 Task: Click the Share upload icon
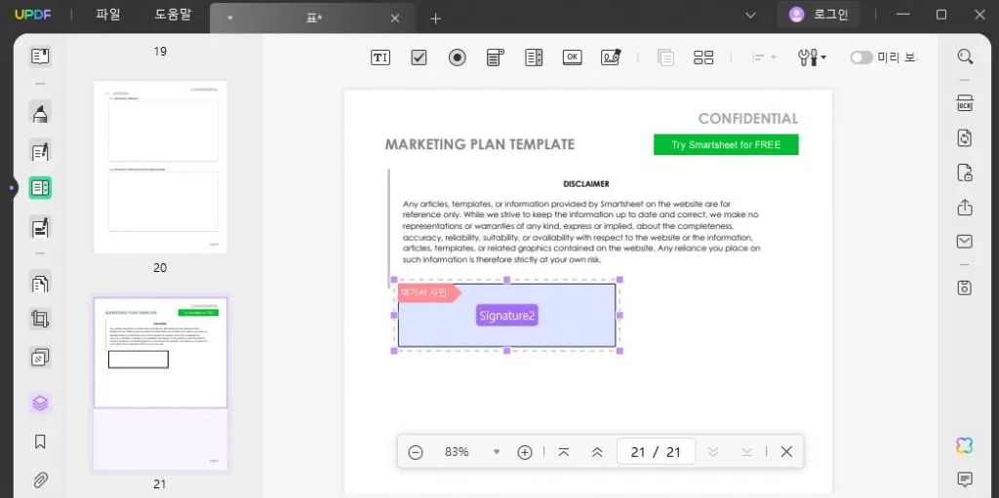point(965,207)
